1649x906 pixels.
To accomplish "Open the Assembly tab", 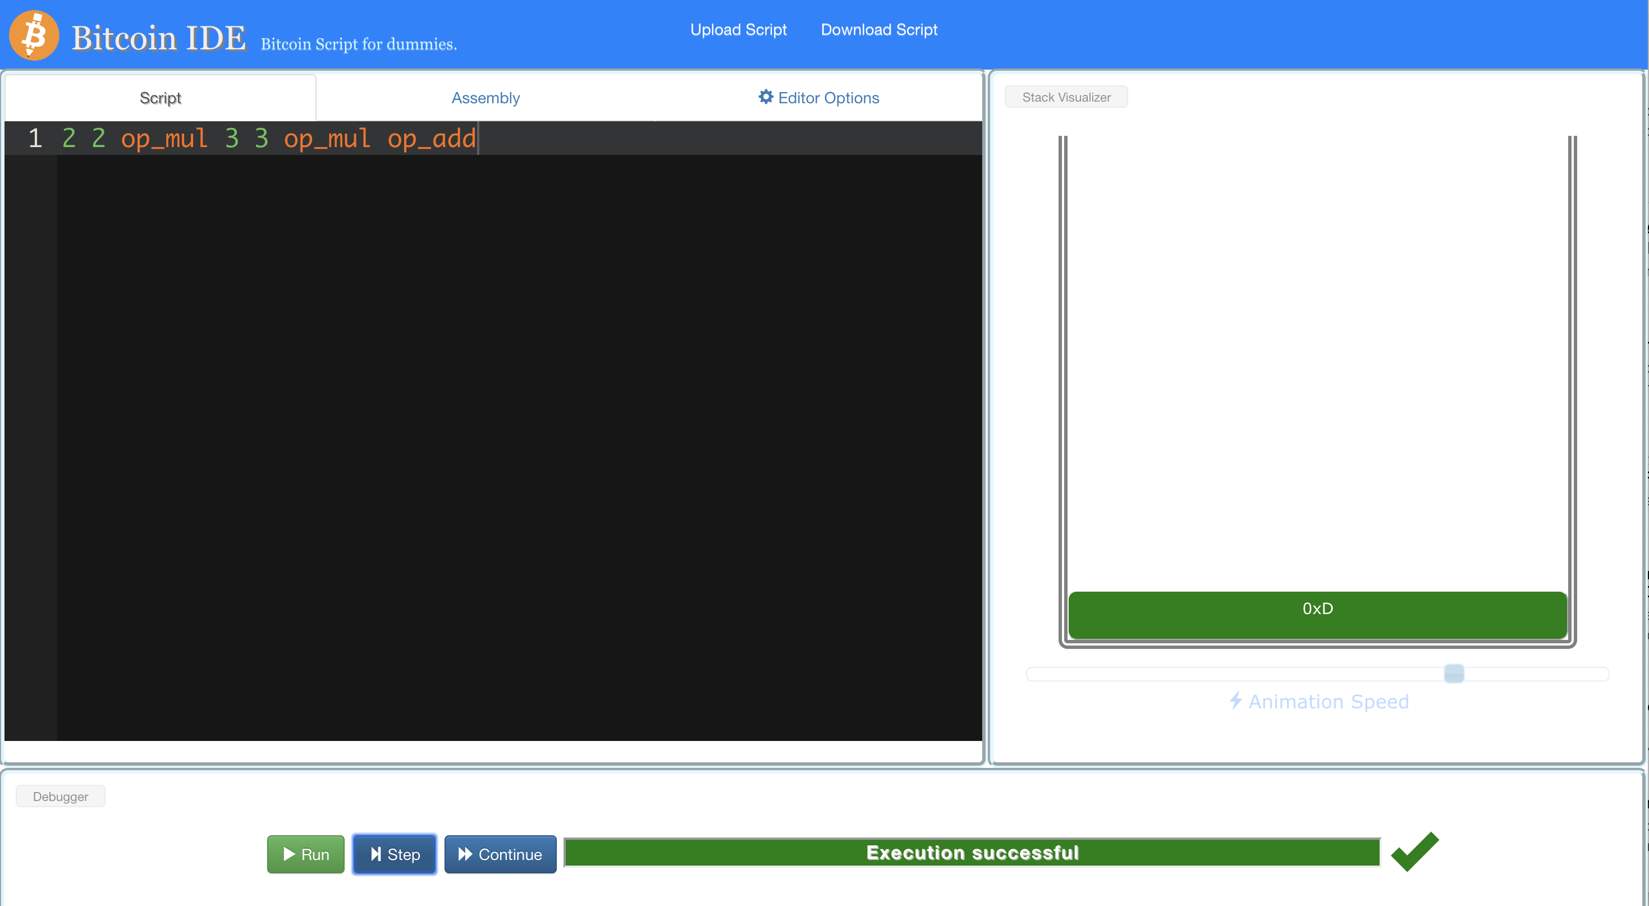I will click(x=485, y=98).
